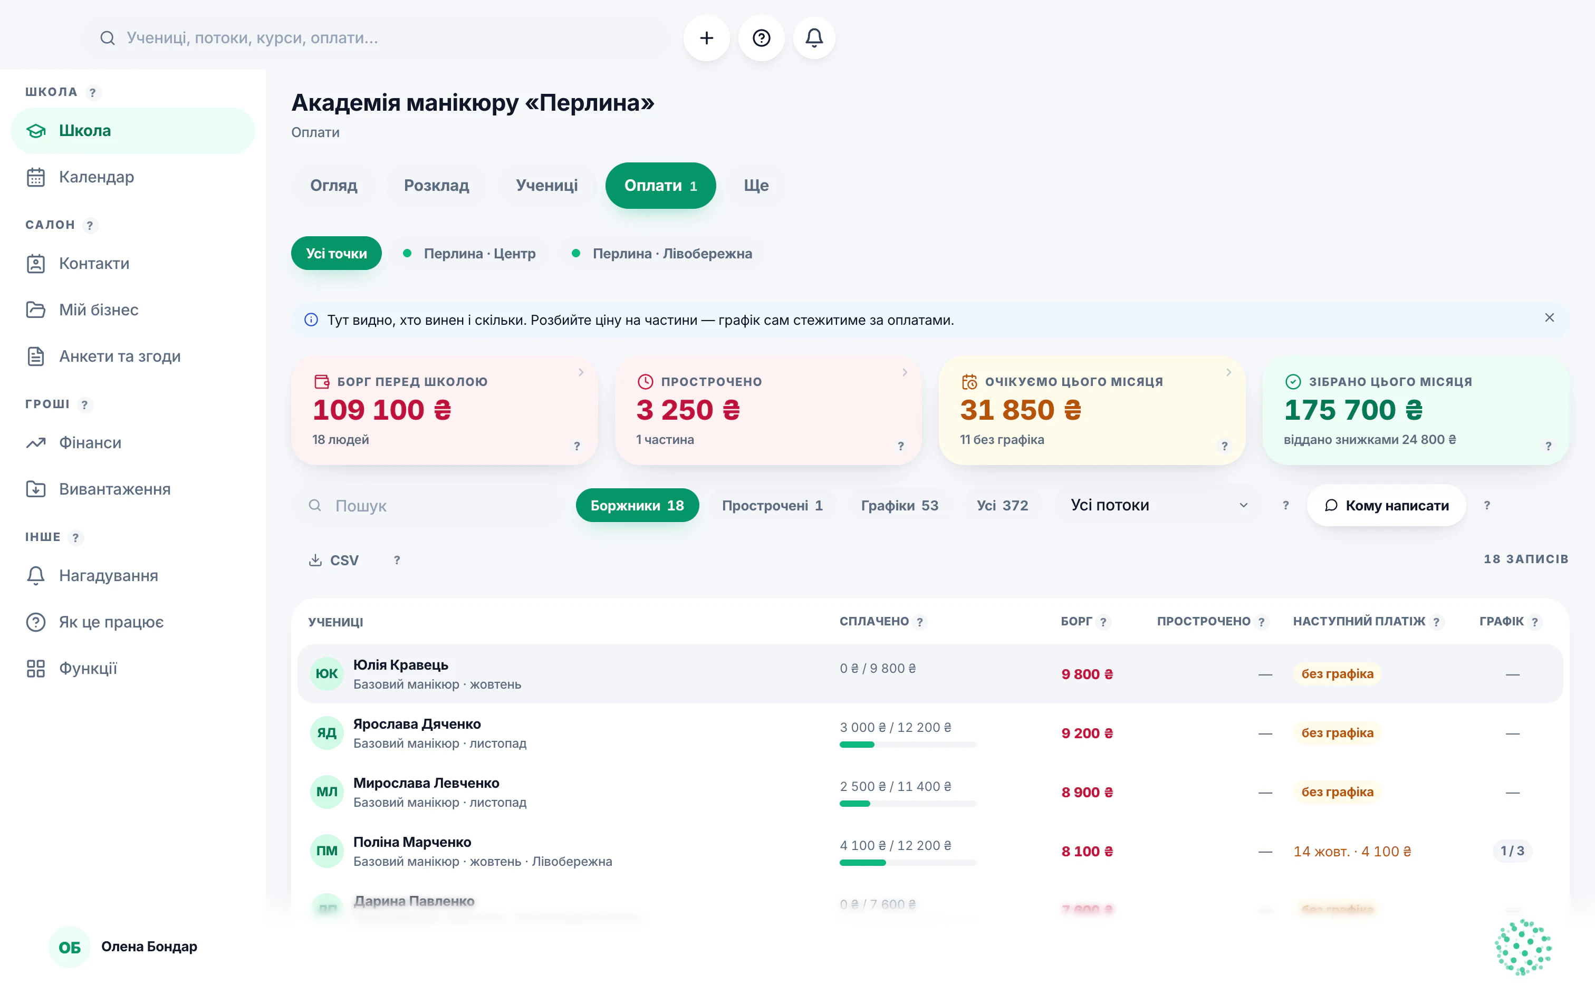Go to Контакти in the sidebar
Image resolution: width=1595 pixels, height=1004 pixels.
tap(132, 264)
